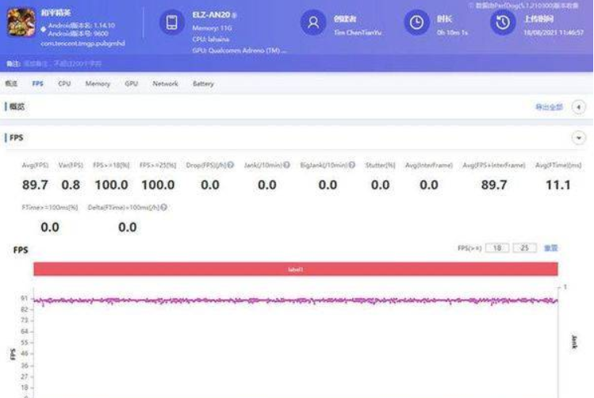Click the Var(FPS) value 0.8
Image resolution: width=594 pixels, height=398 pixels.
pyautogui.click(x=71, y=185)
